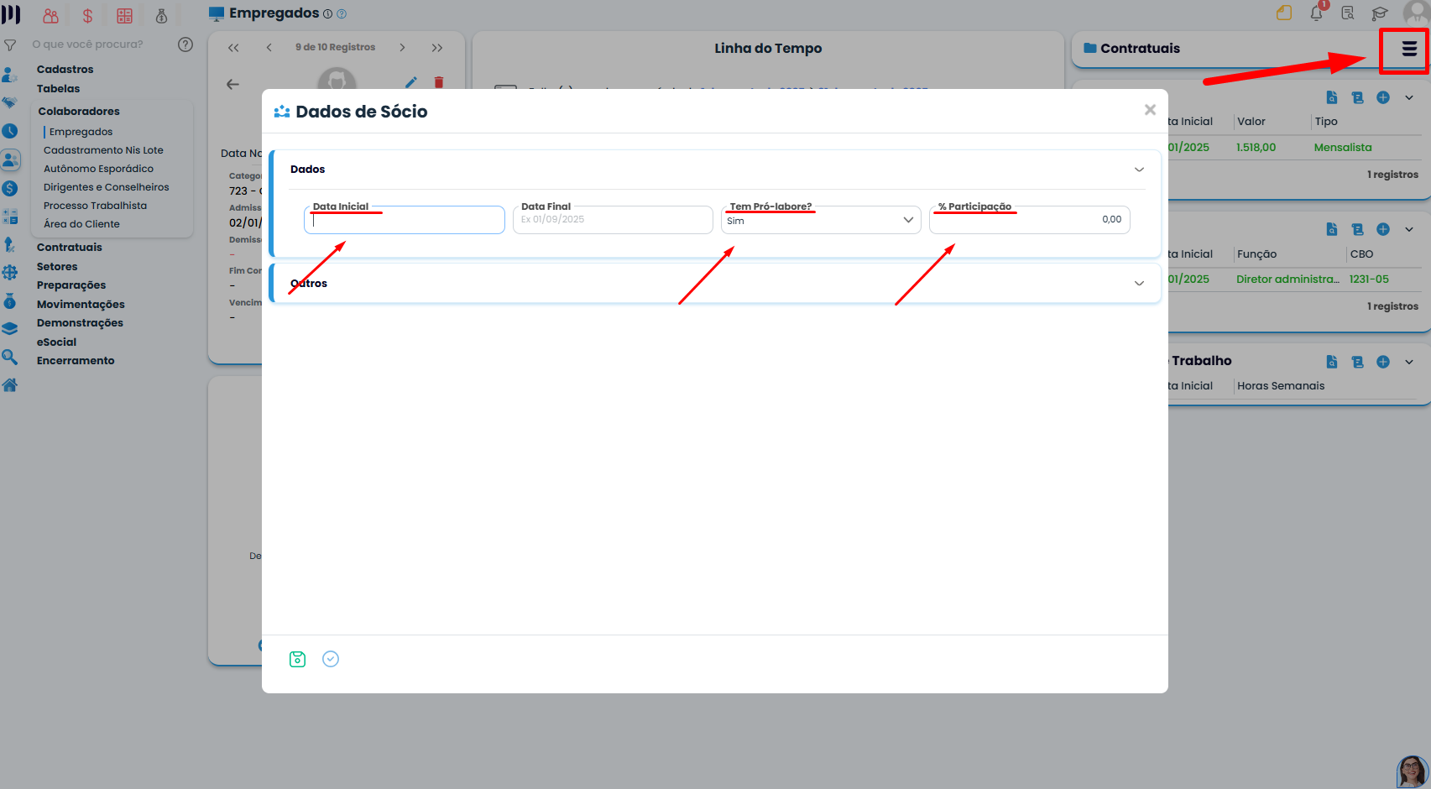Open Processo Trabalhista
Image resolution: width=1431 pixels, height=789 pixels.
pos(95,206)
